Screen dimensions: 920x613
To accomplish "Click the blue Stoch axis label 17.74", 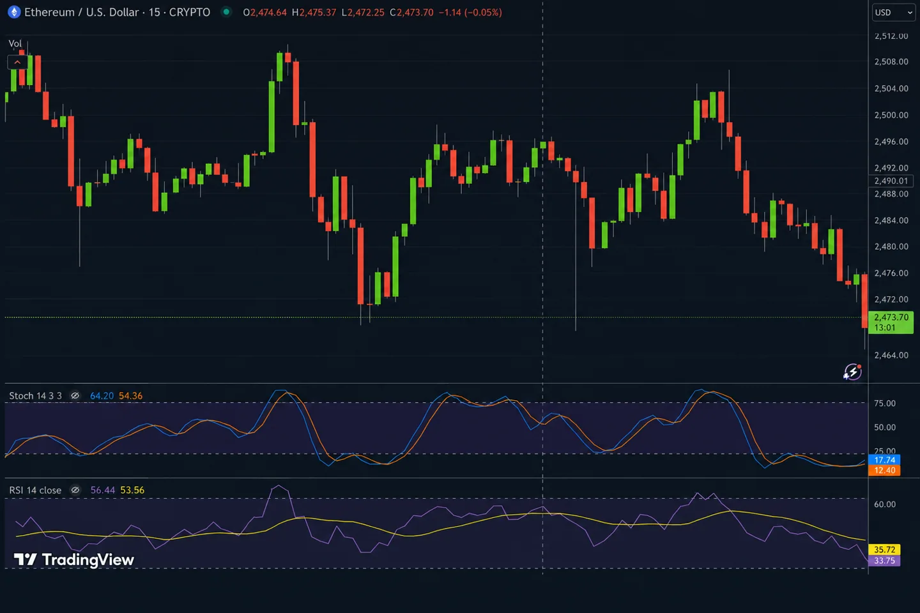I will tap(884, 460).
